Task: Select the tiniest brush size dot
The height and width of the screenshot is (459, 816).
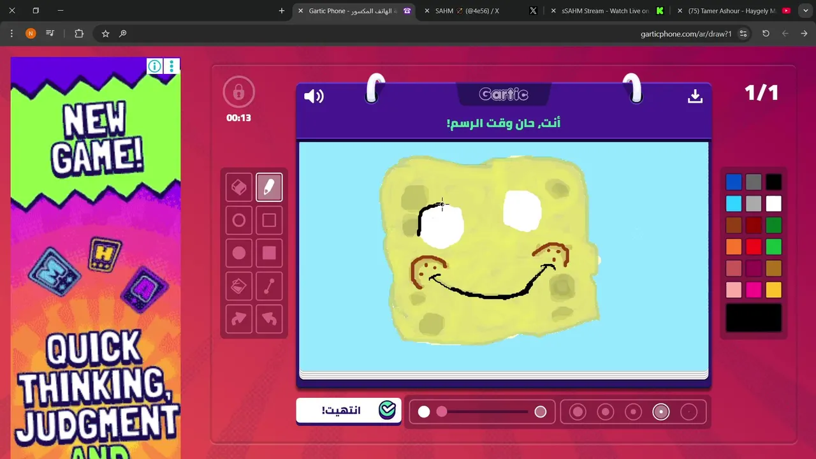Action: click(689, 412)
